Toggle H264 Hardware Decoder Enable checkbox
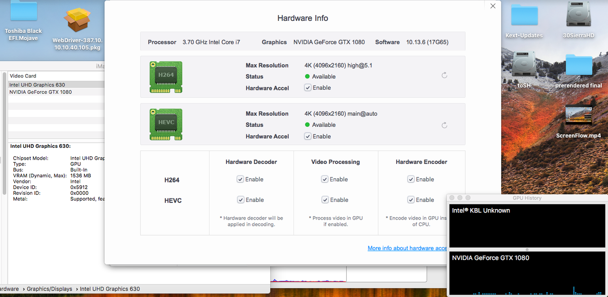This screenshot has height=297, width=608. [240, 179]
